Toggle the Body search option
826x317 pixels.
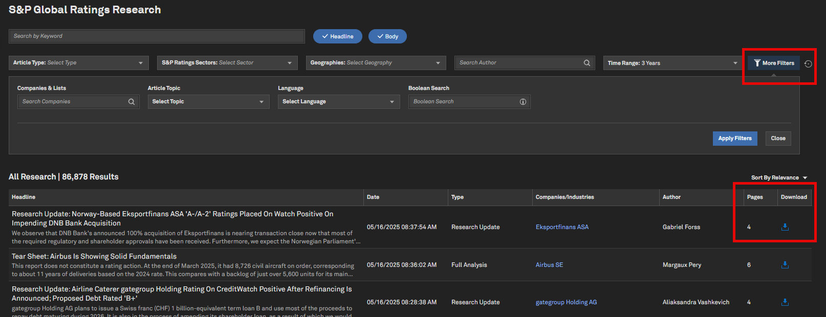(x=387, y=36)
